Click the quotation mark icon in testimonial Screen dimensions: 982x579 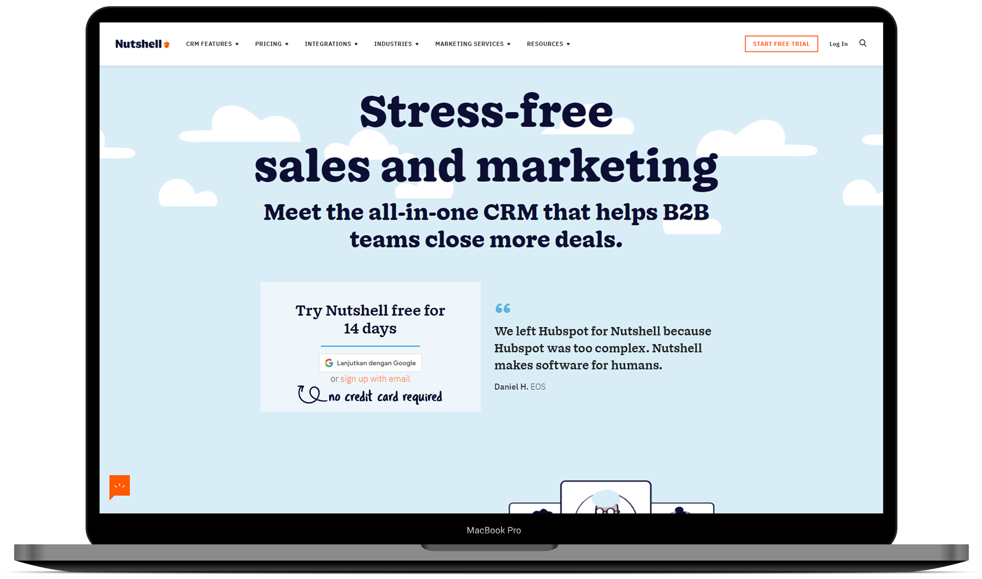click(x=503, y=308)
